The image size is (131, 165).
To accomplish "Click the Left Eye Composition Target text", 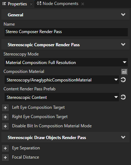I will [38, 107].
